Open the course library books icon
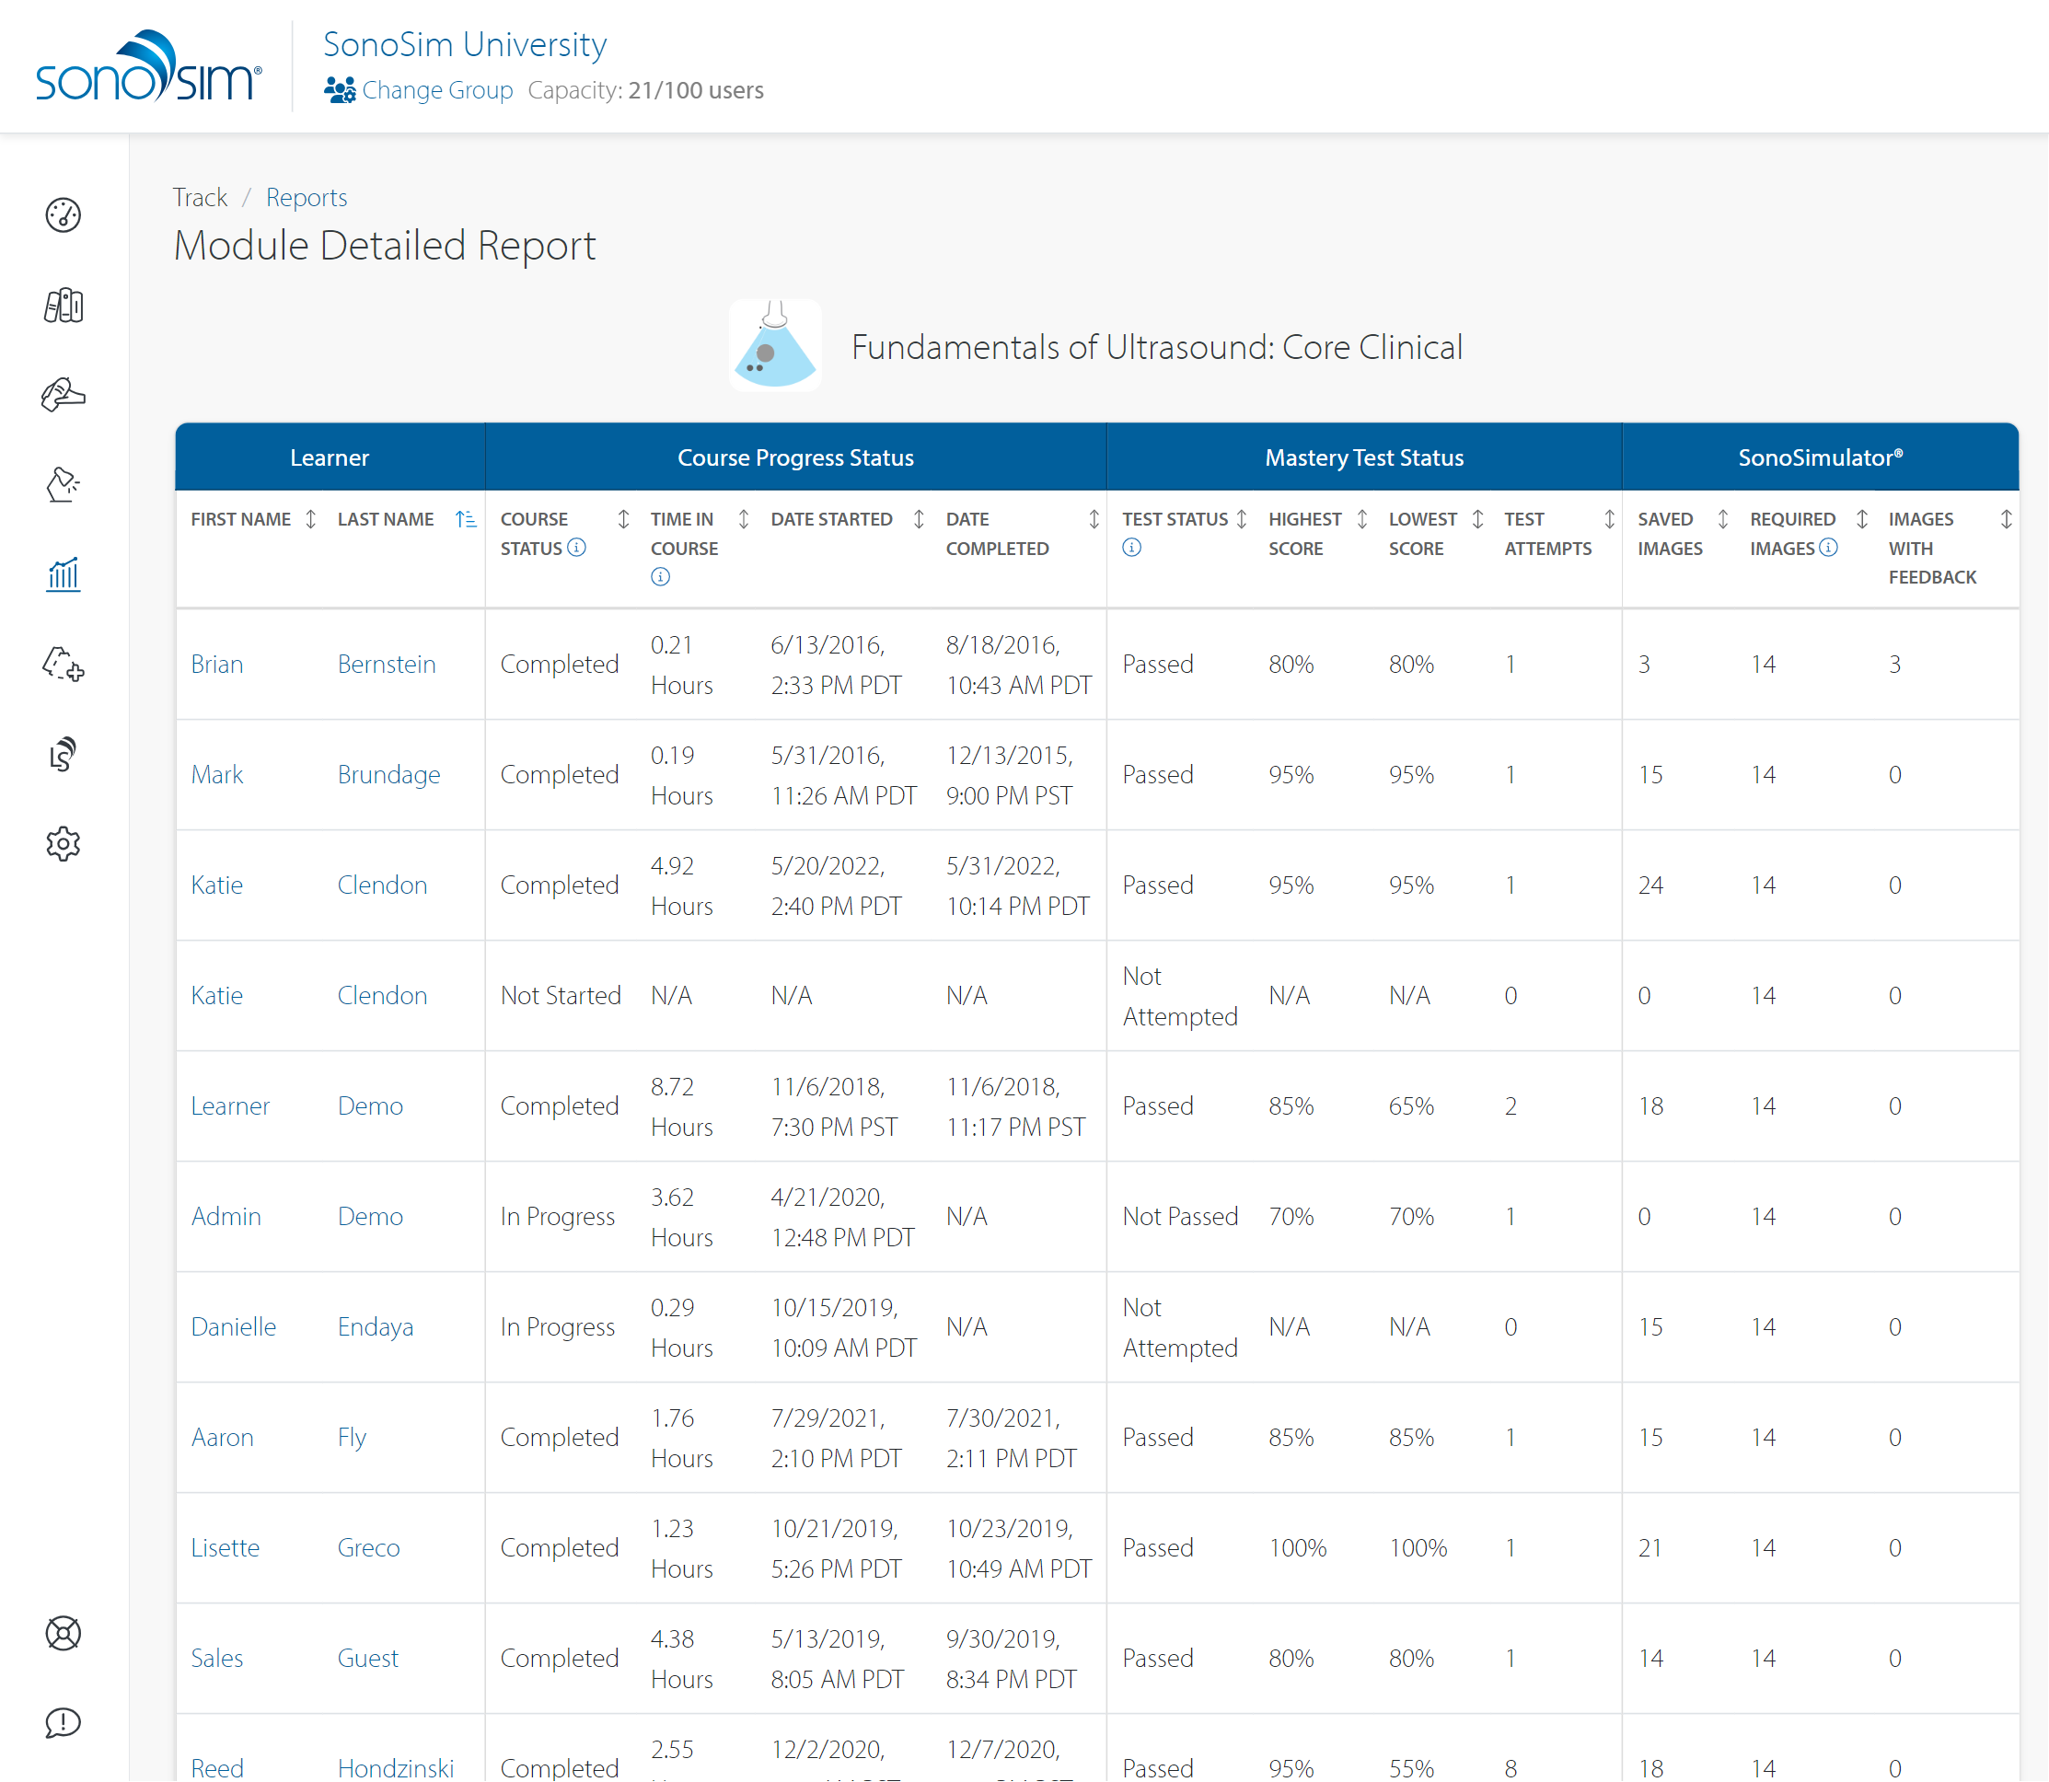The height and width of the screenshot is (1782, 2049). [63, 306]
